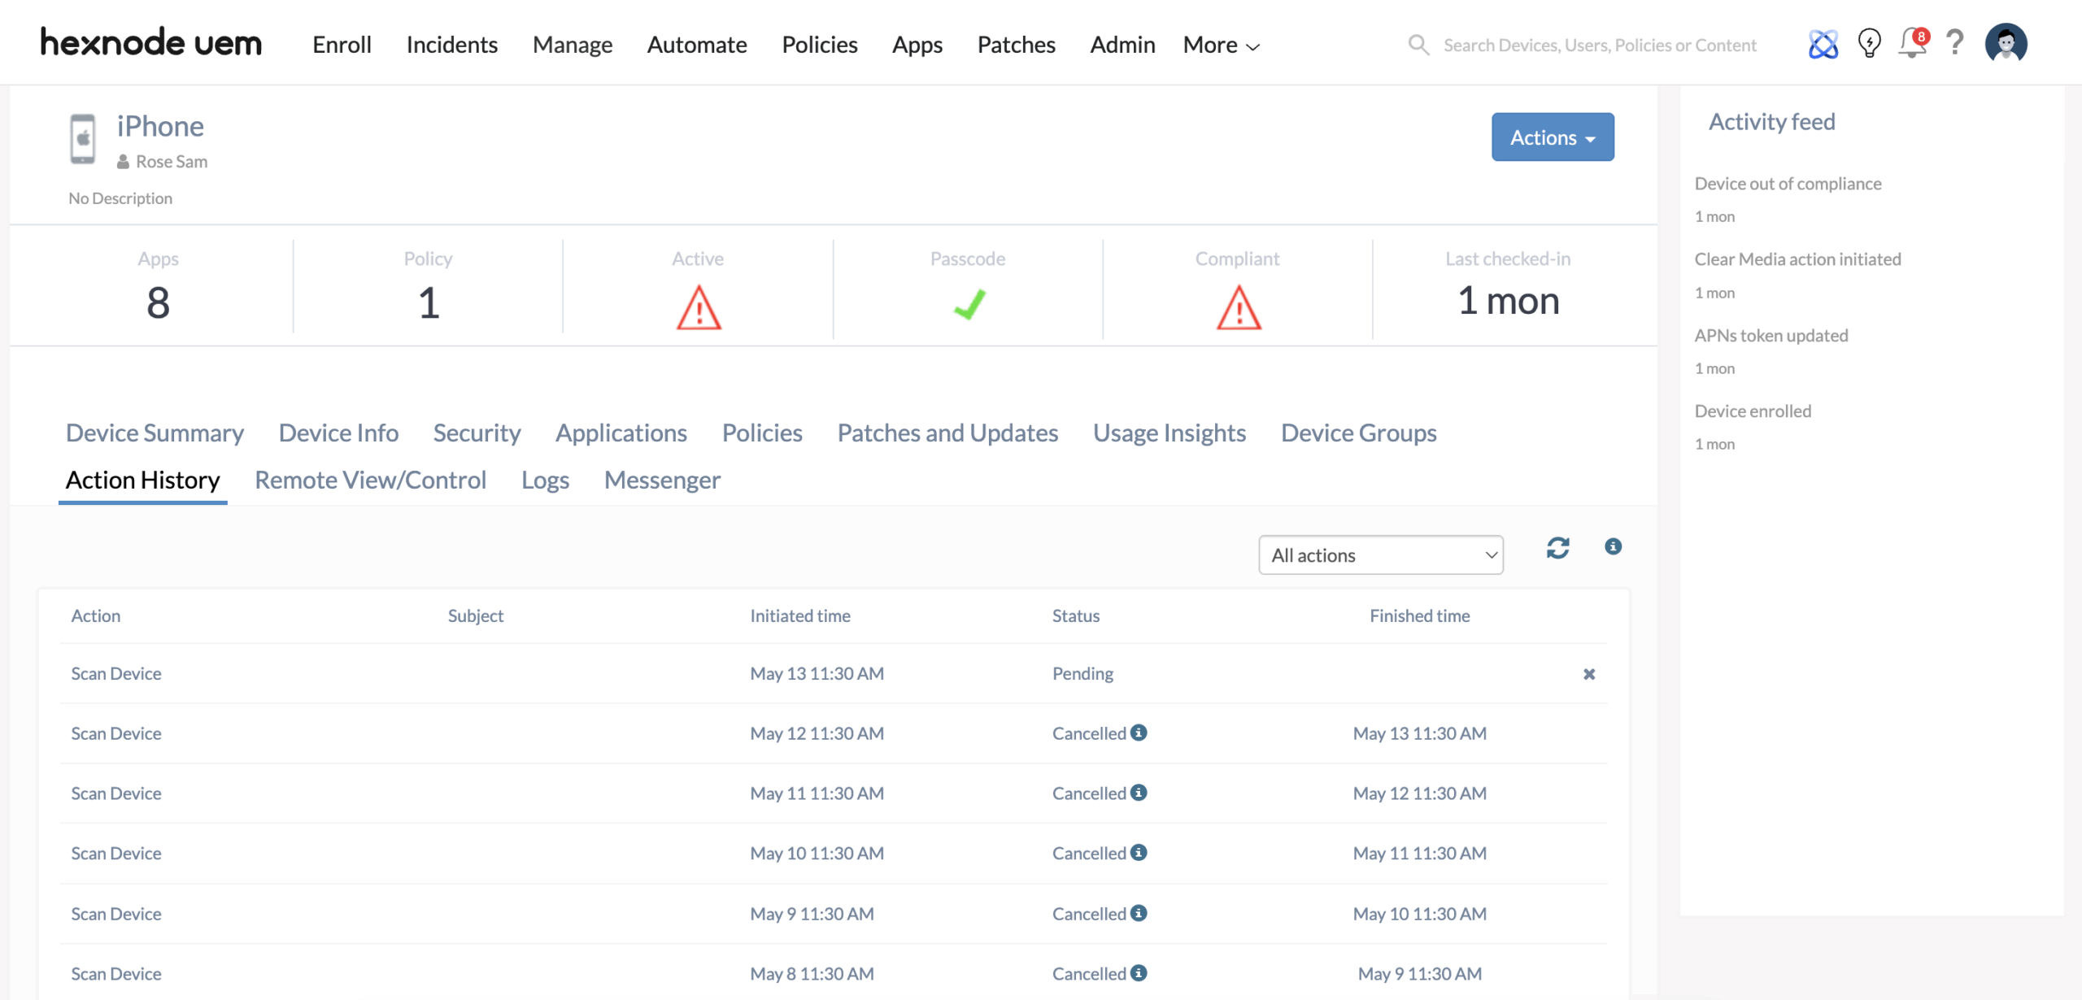The height and width of the screenshot is (1000, 2082).
Task: Switch to the Security tab
Action: [x=477, y=433]
